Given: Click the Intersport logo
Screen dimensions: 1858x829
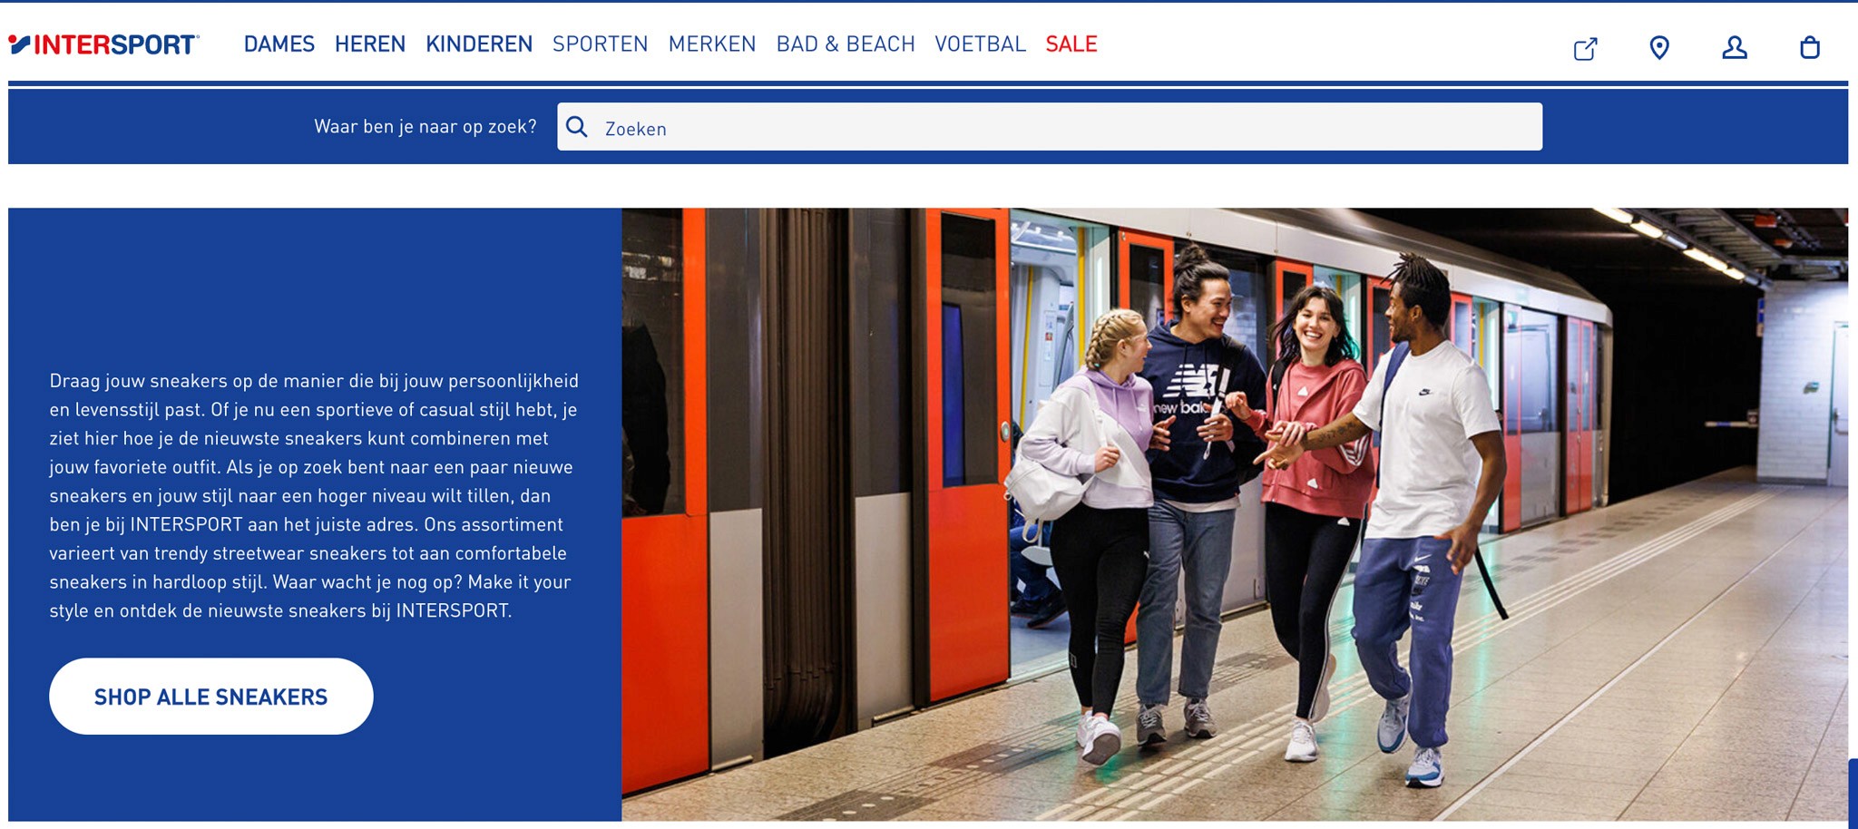Looking at the screenshot, I should 103,44.
